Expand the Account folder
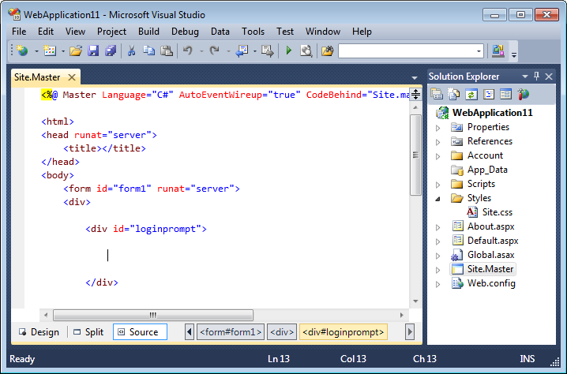The height and width of the screenshot is (374, 567). (x=438, y=156)
